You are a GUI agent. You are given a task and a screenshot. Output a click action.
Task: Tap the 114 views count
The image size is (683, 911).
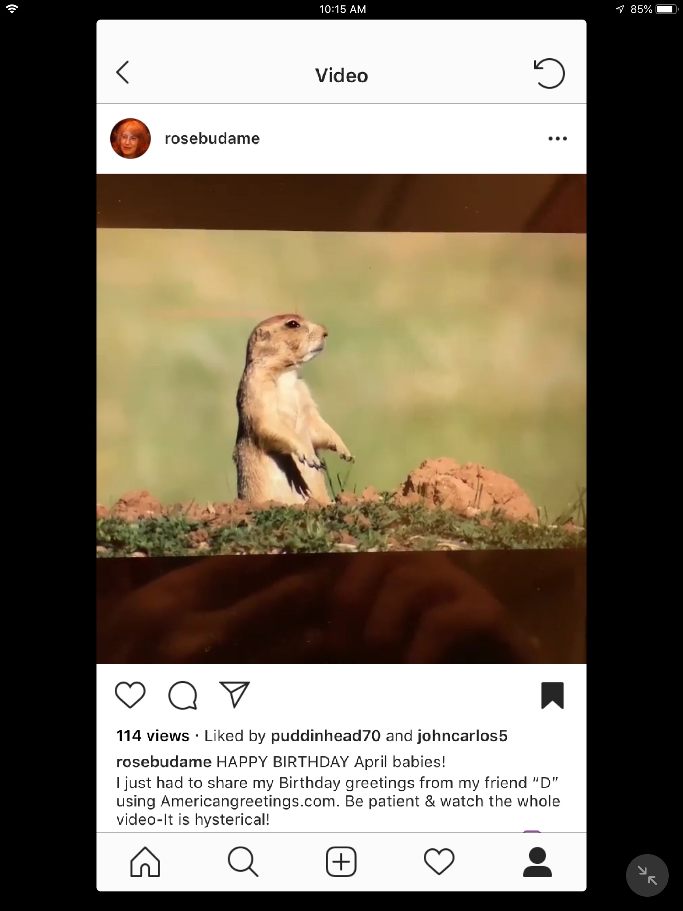pos(153,736)
